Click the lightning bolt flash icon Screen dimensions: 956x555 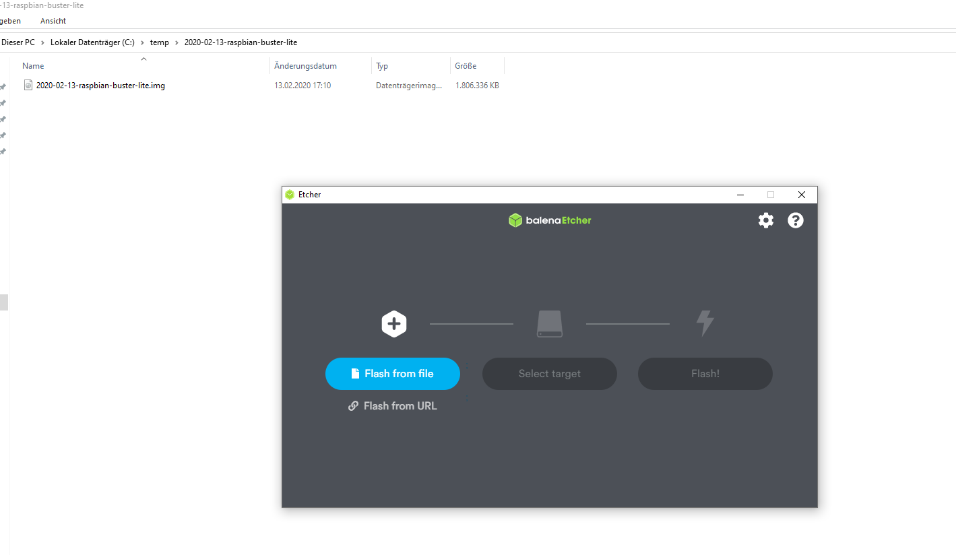pos(705,324)
